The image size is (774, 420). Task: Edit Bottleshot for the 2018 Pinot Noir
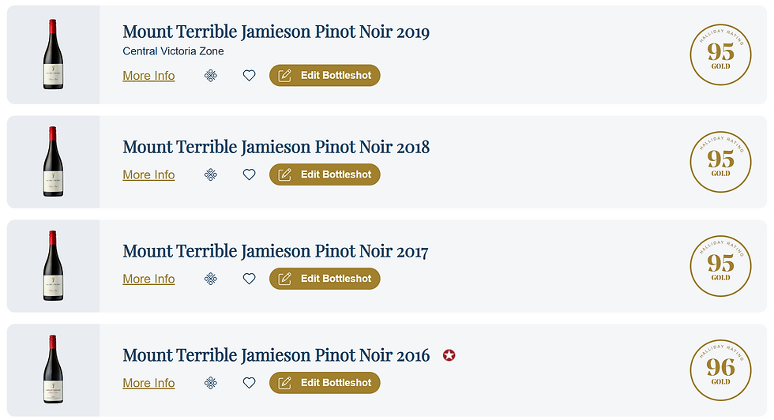pyautogui.click(x=325, y=174)
